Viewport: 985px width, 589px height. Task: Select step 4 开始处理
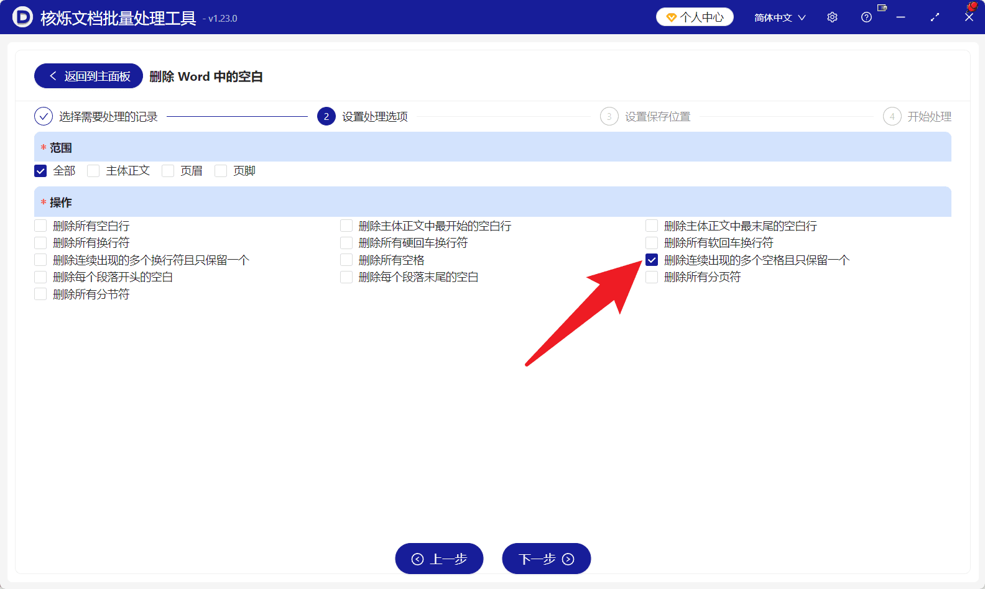click(917, 116)
